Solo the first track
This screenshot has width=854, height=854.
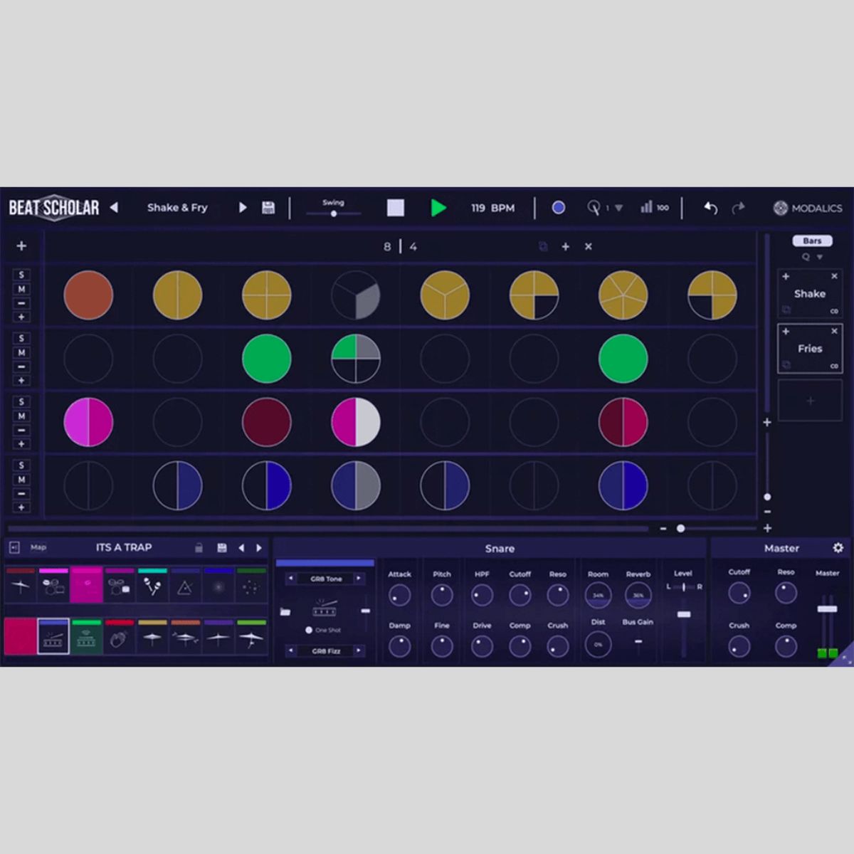click(21, 275)
